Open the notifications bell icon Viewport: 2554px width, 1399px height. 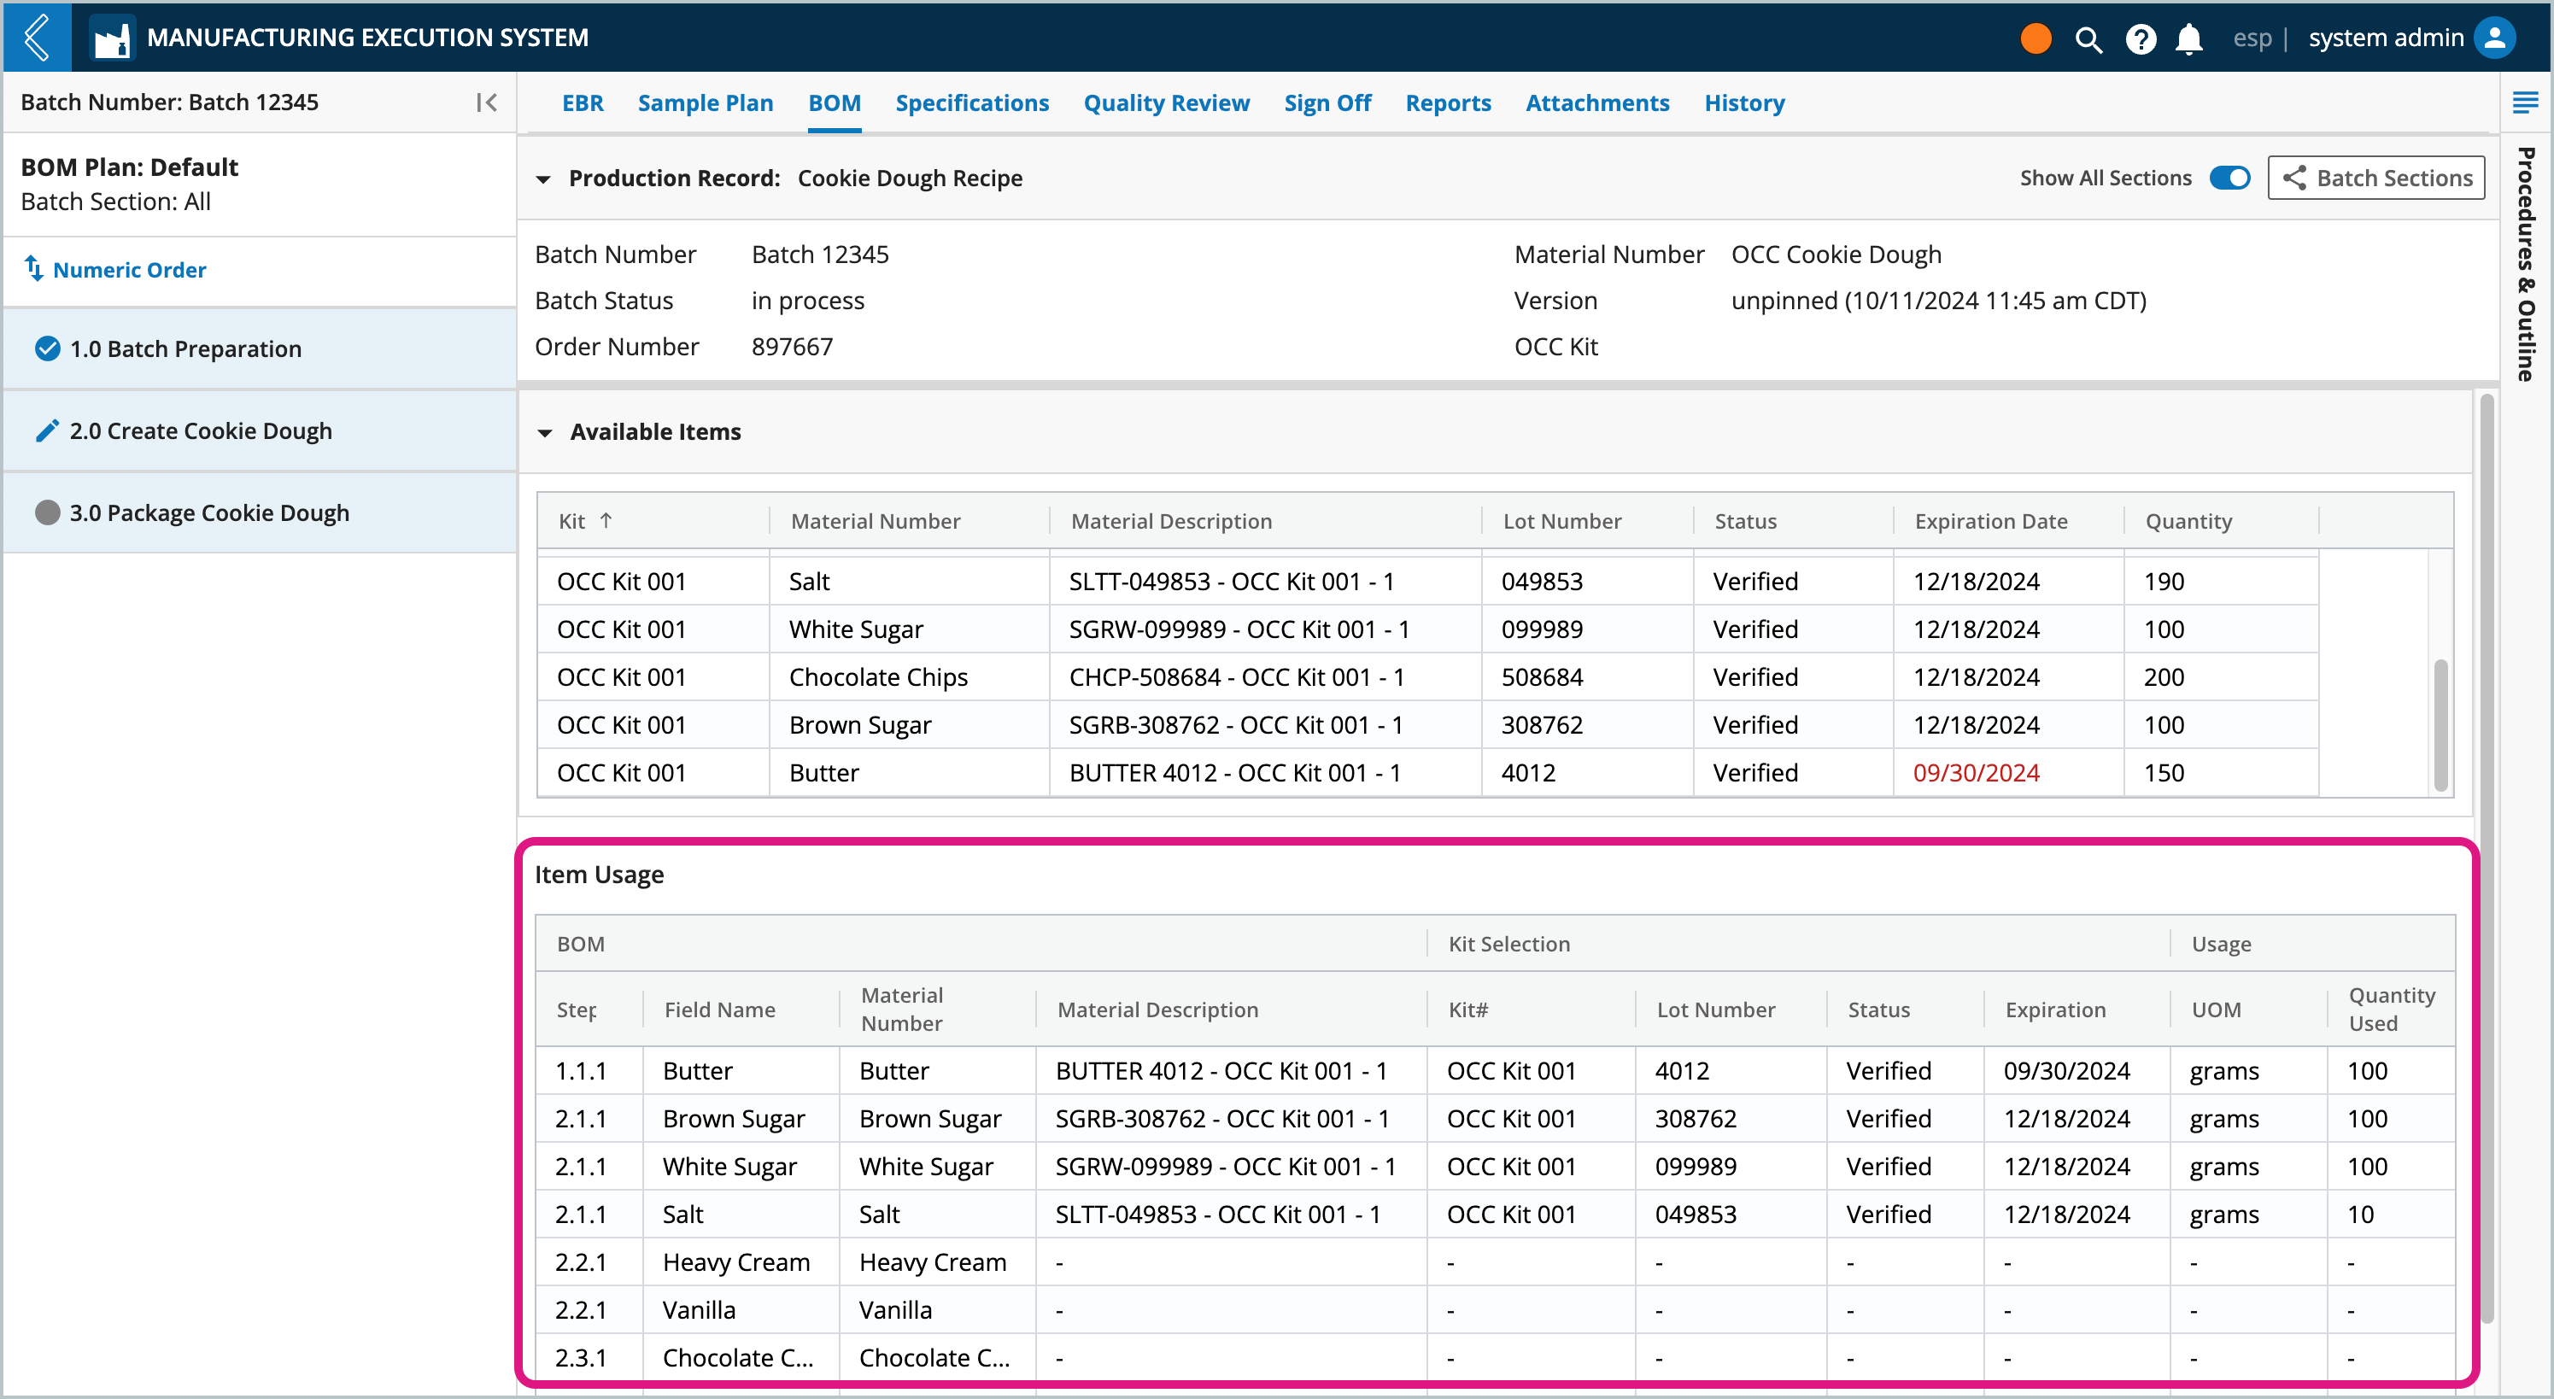2189,38
